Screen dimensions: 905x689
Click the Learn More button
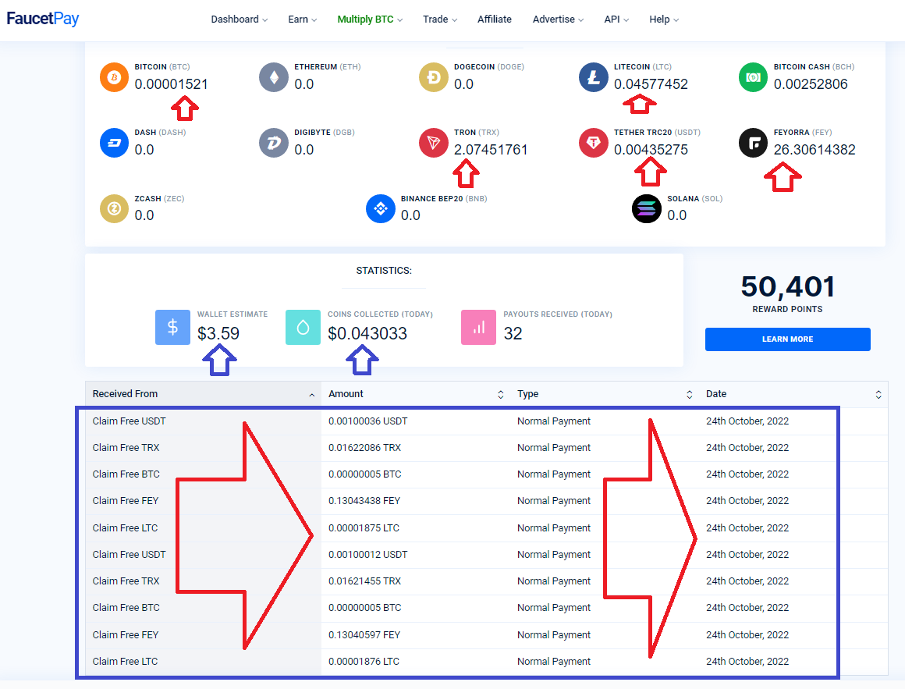pos(788,339)
